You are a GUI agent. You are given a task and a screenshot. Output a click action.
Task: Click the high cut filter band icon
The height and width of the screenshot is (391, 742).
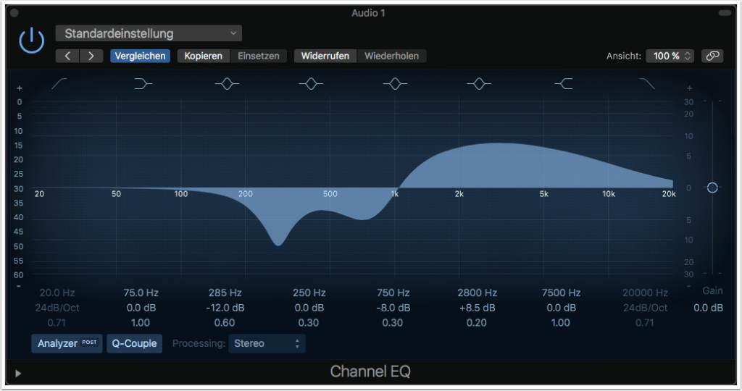(646, 85)
